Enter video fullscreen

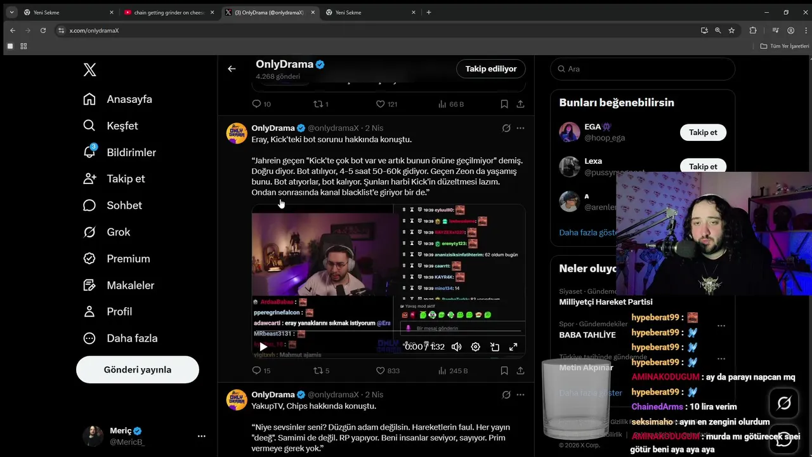(513, 347)
